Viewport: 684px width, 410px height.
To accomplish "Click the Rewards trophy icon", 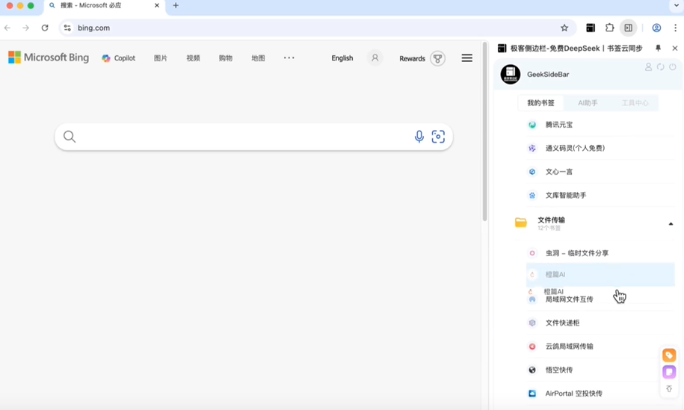I will pyautogui.click(x=437, y=58).
